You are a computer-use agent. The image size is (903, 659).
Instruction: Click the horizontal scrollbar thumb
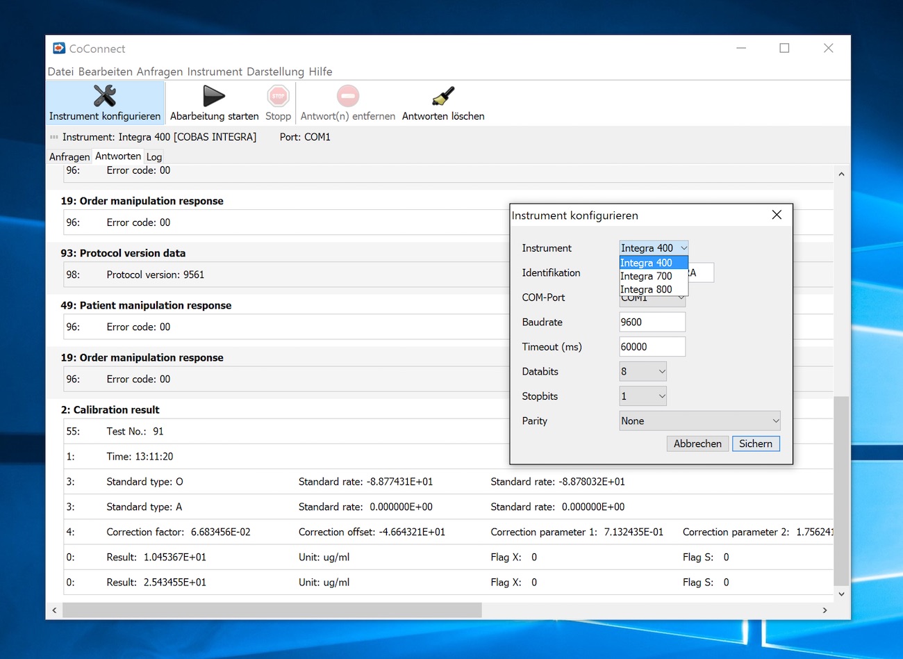272,610
